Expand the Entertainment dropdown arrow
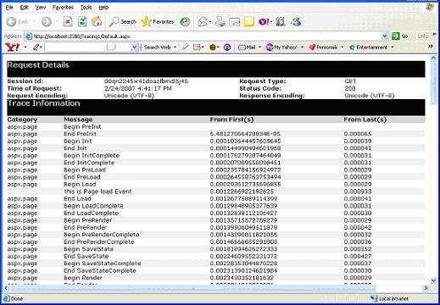This screenshot has height=305, width=440. tap(393, 47)
